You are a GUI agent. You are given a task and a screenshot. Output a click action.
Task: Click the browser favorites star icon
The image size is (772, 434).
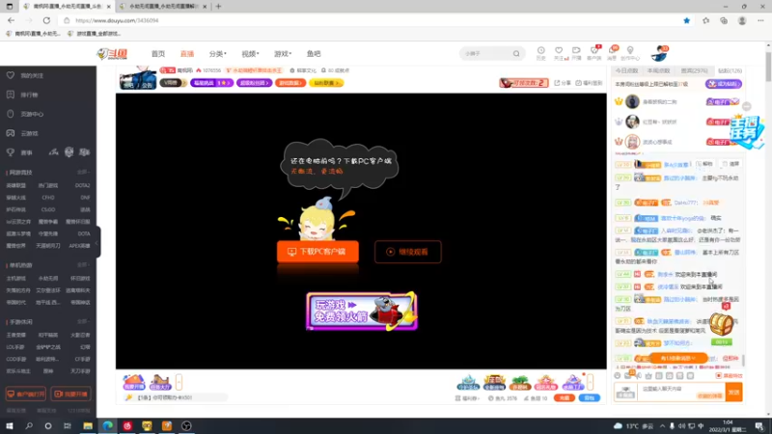[687, 20]
